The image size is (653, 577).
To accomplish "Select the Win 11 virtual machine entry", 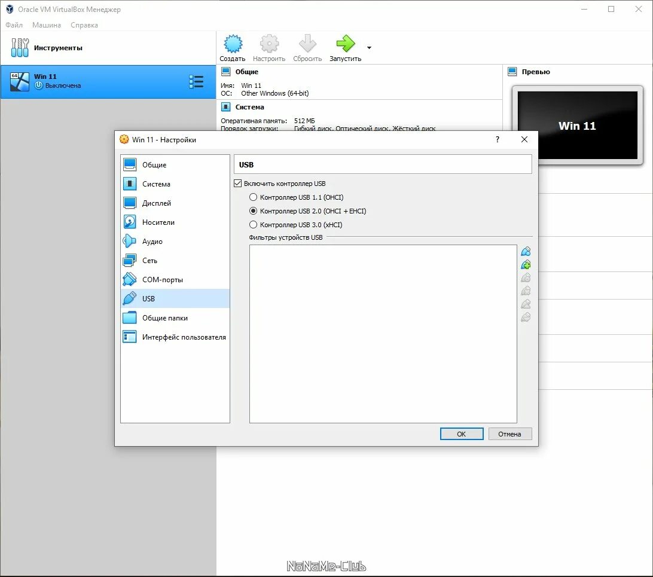I will click(108, 81).
